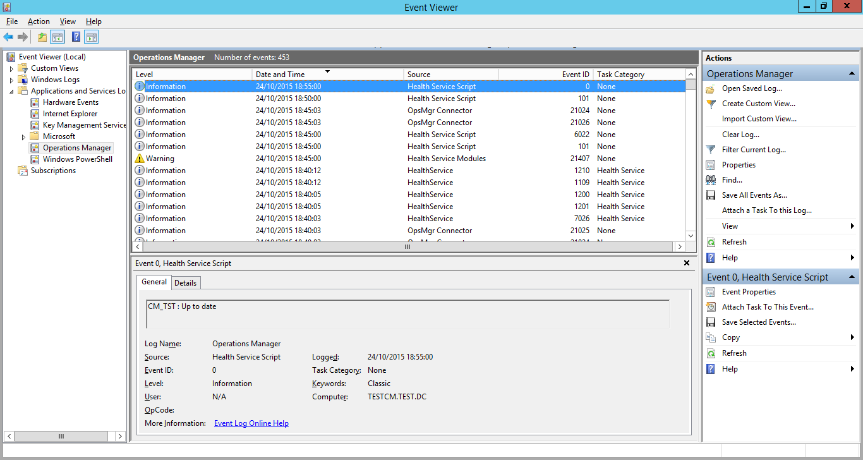Click the Event Viewer (Local) root icon
This screenshot has height=460, width=863.
click(x=11, y=57)
